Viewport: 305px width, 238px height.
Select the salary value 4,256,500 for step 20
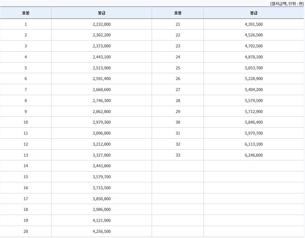coord(101,231)
